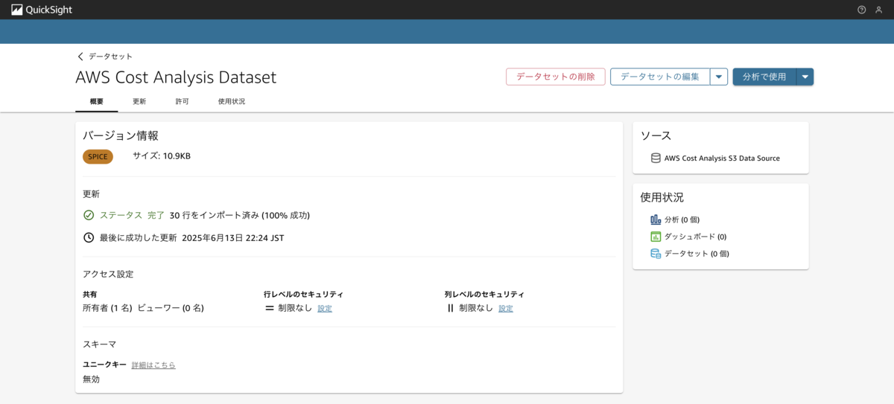Click the ソース panel heading
Viewport: 894px width, 404px height.
pyautogui.click(x=656, y=135)
